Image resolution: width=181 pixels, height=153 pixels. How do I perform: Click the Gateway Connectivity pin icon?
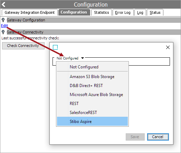[x=3, y=32]
